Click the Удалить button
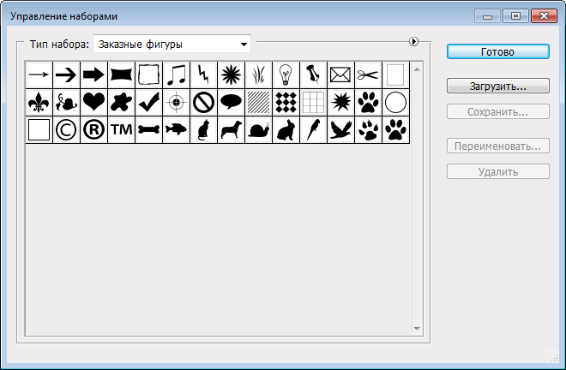 click(497, 171)
